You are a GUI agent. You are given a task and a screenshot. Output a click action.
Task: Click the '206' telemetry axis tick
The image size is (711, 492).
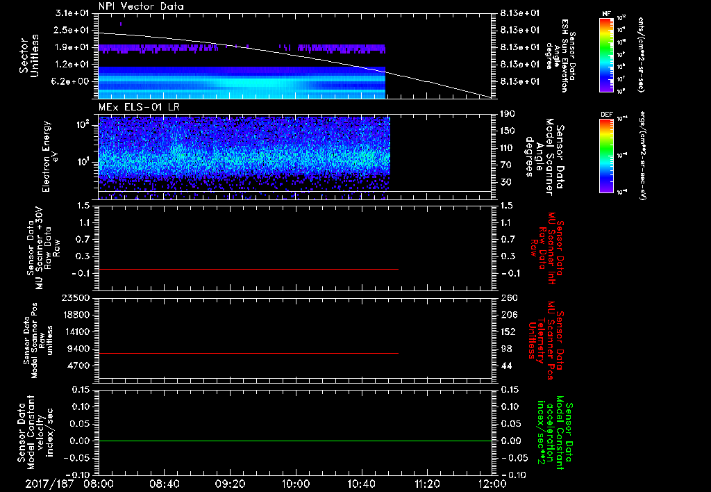tap(509, 315)
